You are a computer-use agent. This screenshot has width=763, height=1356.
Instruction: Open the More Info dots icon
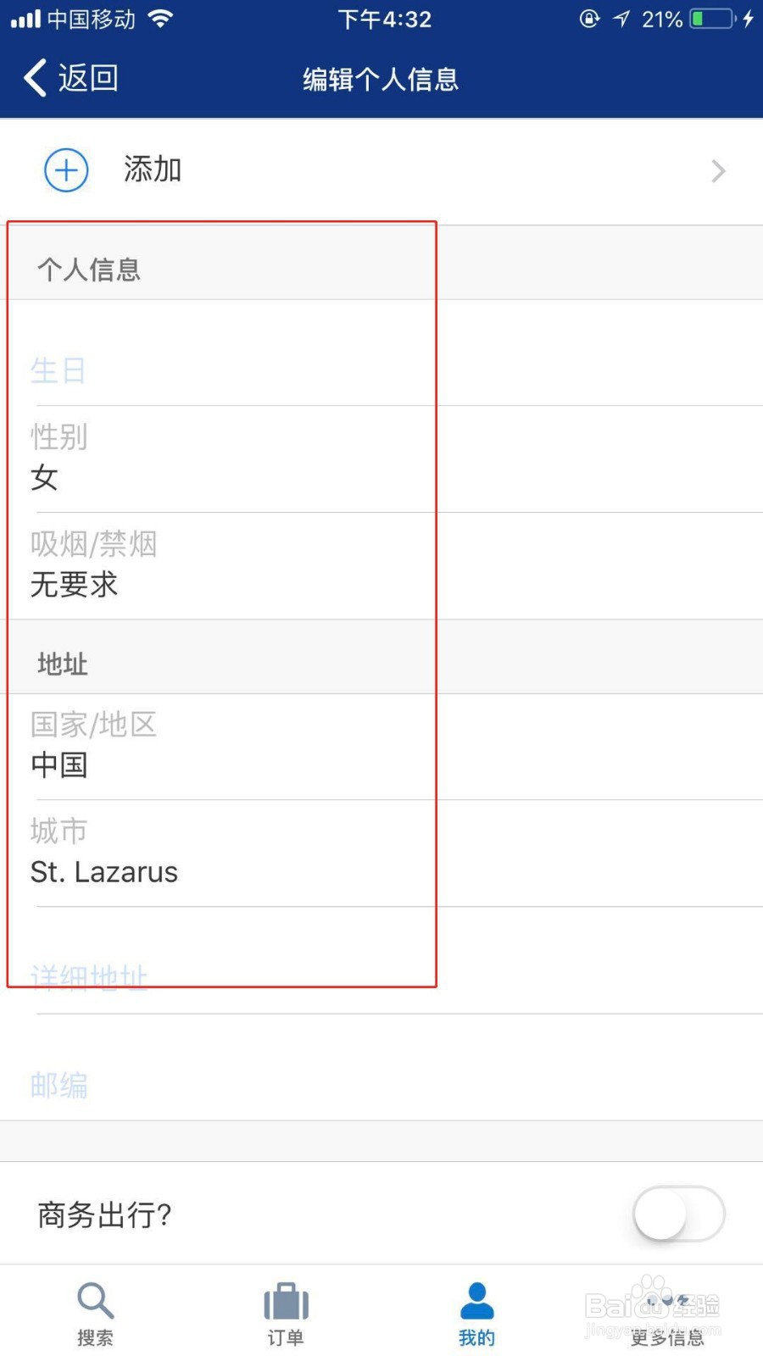pyautogui.click(x=667, y=1301)
